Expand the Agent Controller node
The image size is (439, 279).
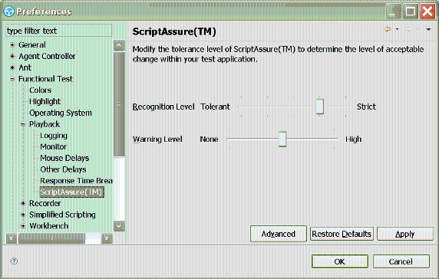(x=12, y=56)
